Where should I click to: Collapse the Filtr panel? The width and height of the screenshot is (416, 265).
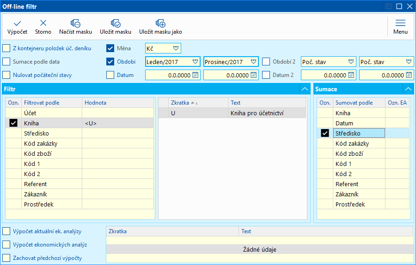pos(305,89)
